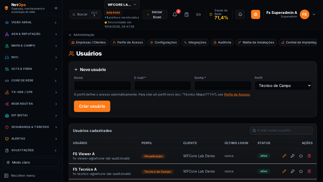Screen dimensions: 323x182
Task: Open the Perfil dropdown Técnico de Campo
Action: [283, 86]
